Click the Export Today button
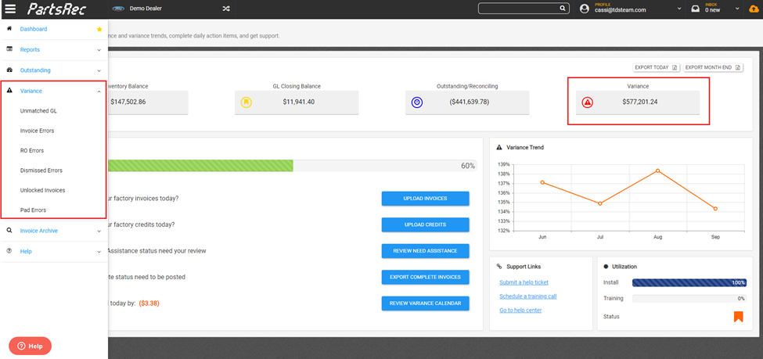Image resolution: width=763 pixels, height=359 pixels. [656, 67]
